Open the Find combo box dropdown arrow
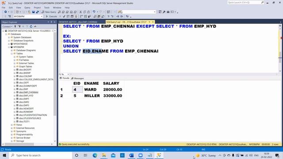The image size is (283, 159). [155, 12]
